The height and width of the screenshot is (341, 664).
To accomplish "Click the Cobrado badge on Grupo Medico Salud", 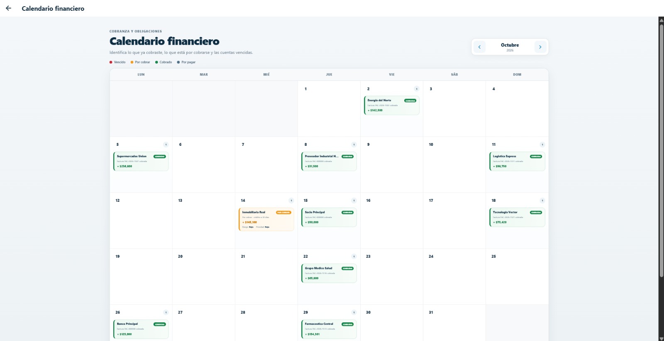I will (347, 268).
